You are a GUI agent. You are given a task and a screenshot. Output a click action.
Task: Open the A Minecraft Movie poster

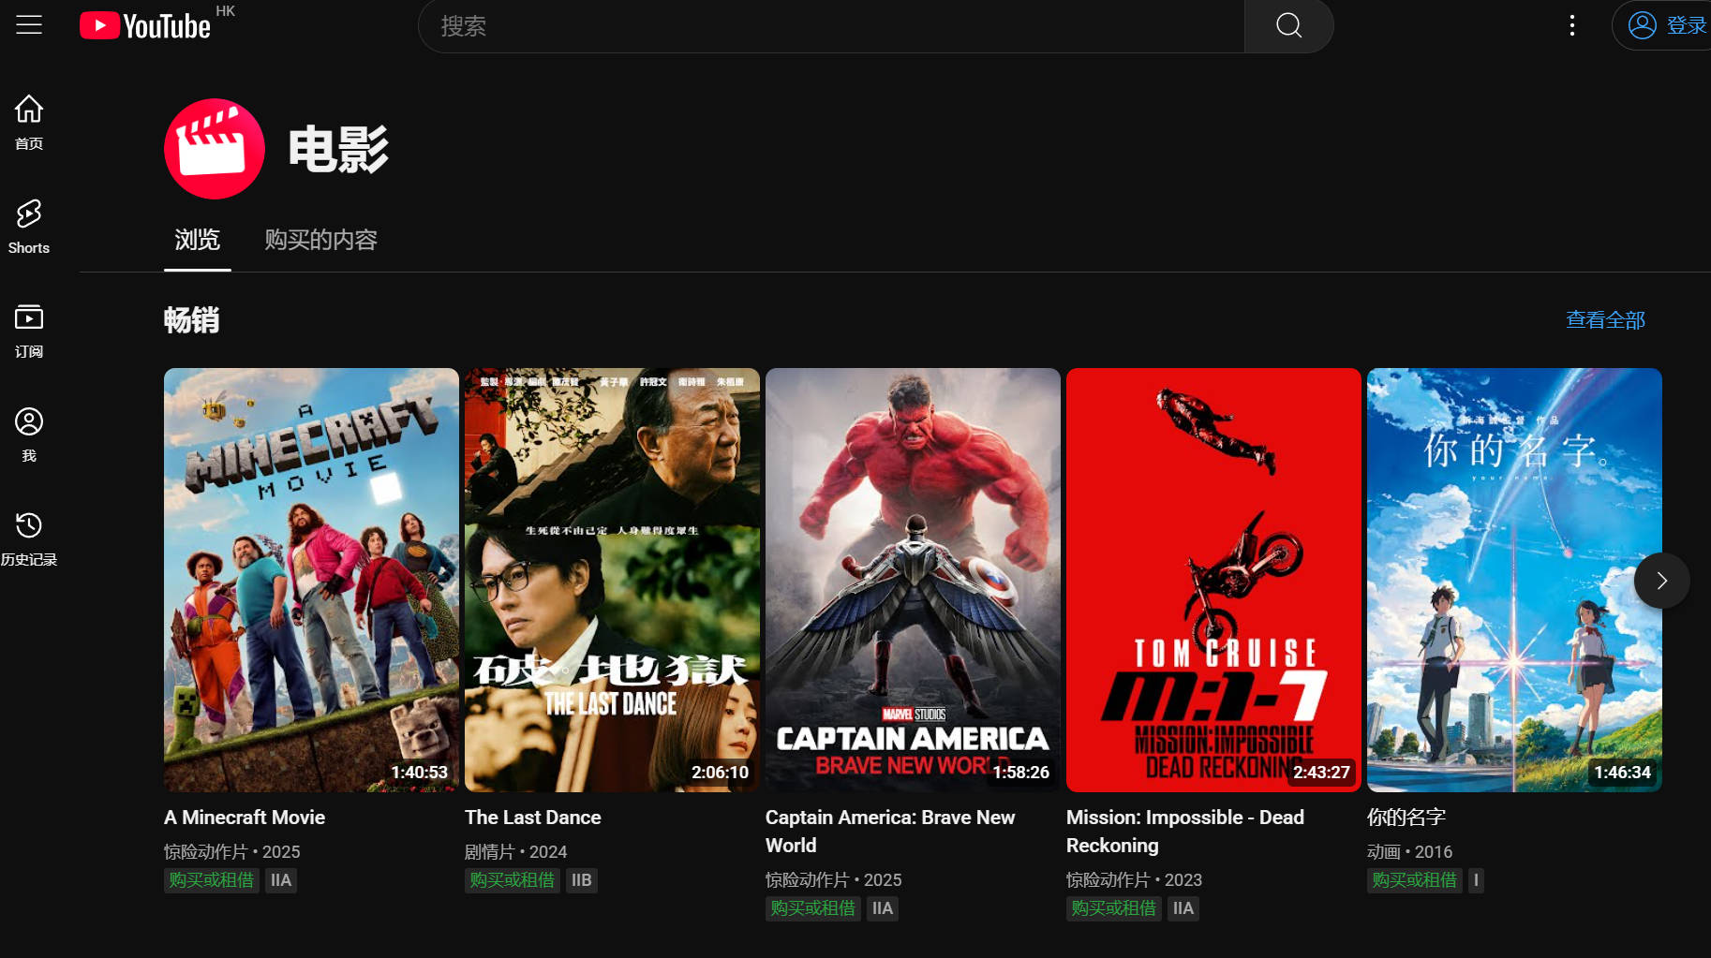tap(311, 580)
